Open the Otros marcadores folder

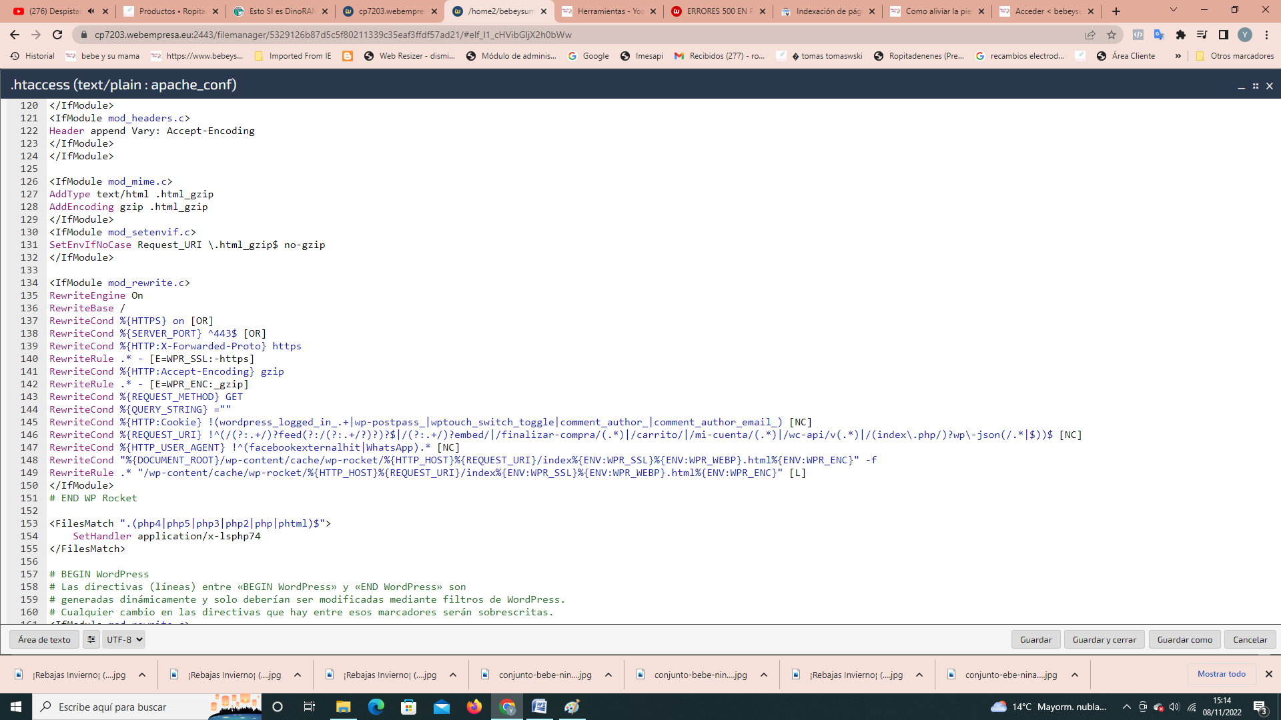(1234, 56)
